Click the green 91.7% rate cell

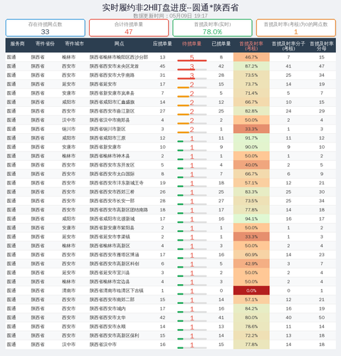point(251,138)
